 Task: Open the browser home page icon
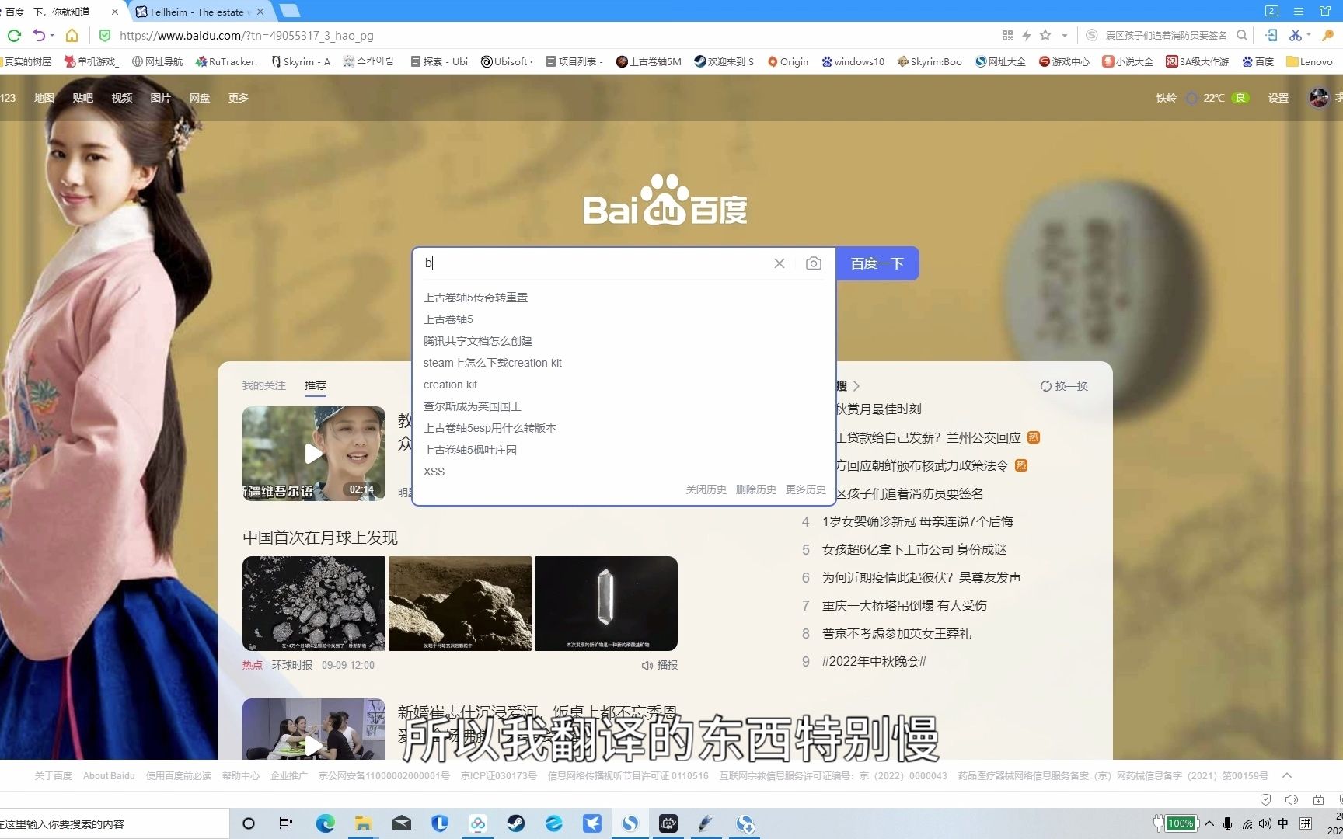(x=72, y=35)
